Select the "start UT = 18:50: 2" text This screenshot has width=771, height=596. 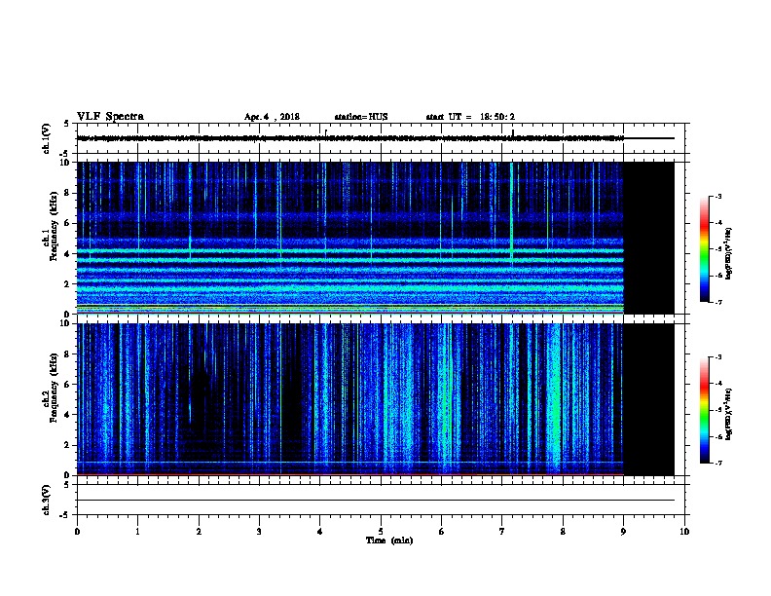[470, 117]
